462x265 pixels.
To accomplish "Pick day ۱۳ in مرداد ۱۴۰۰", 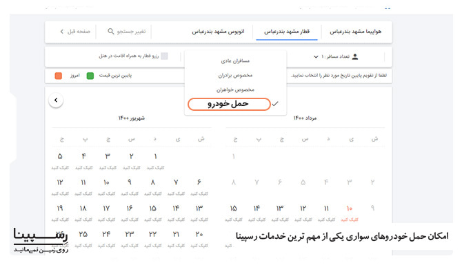I will pyautogui.click(x=280, y=213).
